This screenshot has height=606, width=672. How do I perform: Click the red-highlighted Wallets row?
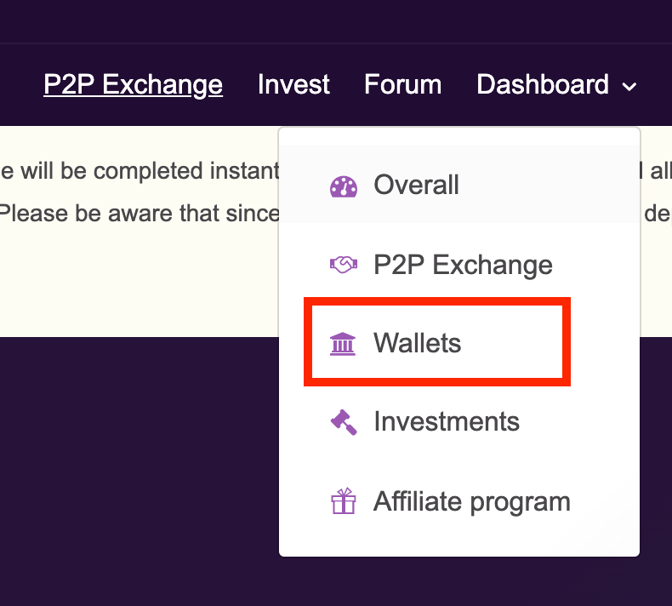tap(436, 342)
